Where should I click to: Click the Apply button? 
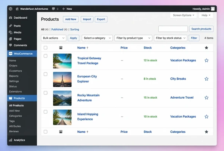pyautogui.click(x=74, y=38)
